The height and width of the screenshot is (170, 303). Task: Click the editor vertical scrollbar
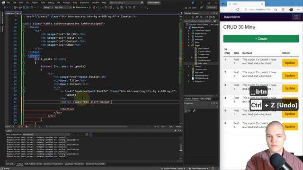(181, 69)
